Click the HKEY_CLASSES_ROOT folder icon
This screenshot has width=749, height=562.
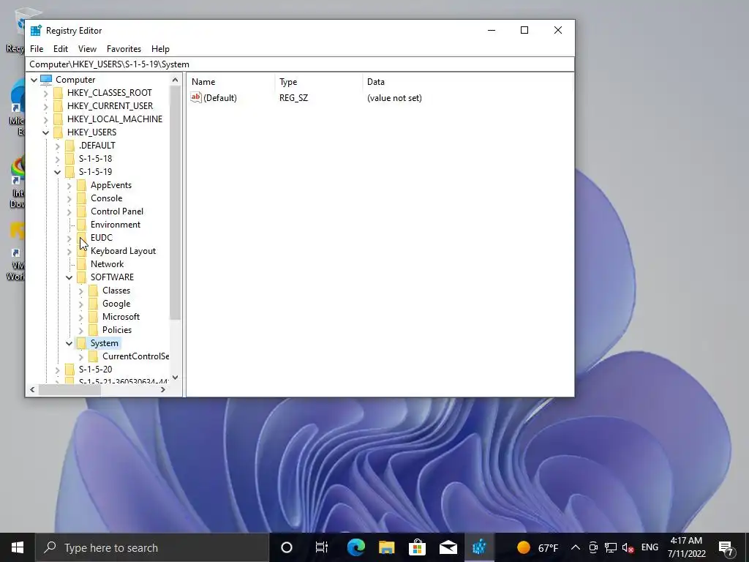click(59, 93)
